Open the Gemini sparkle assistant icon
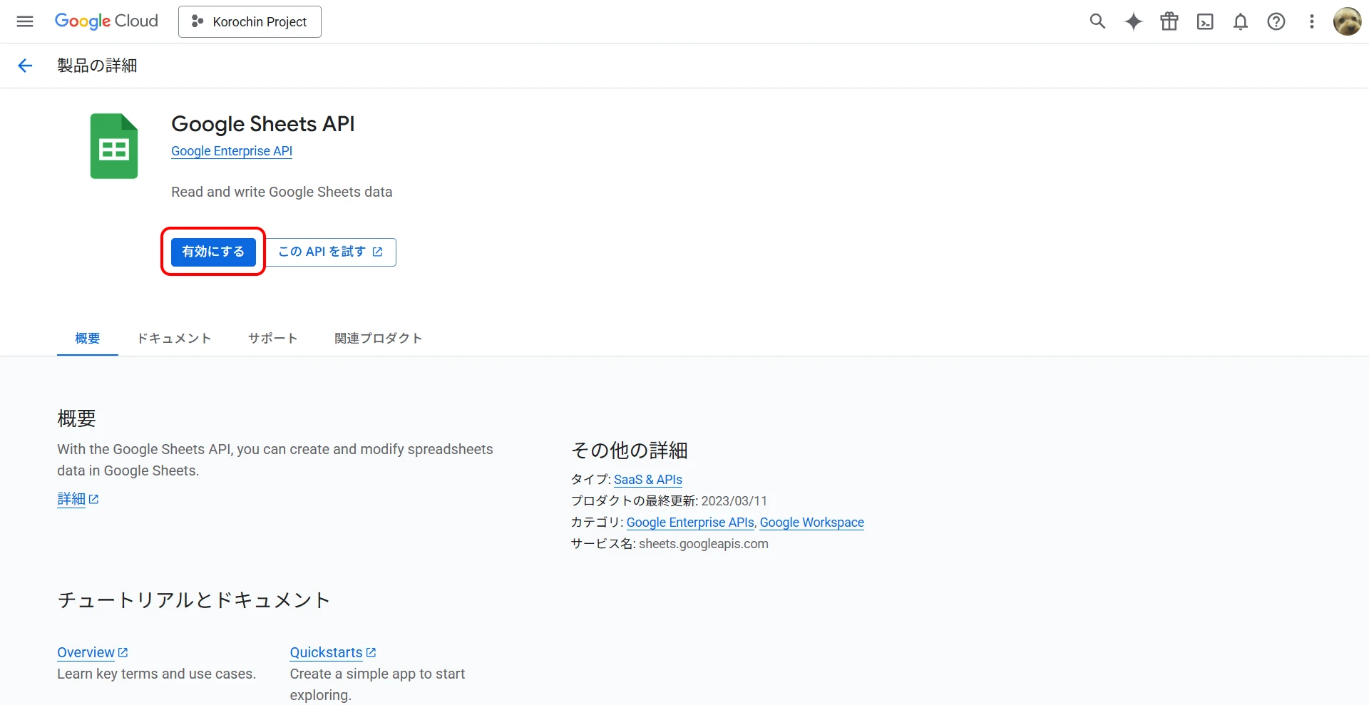The width and height of the screenshot is (1369, 705). tap(1133, 21)
